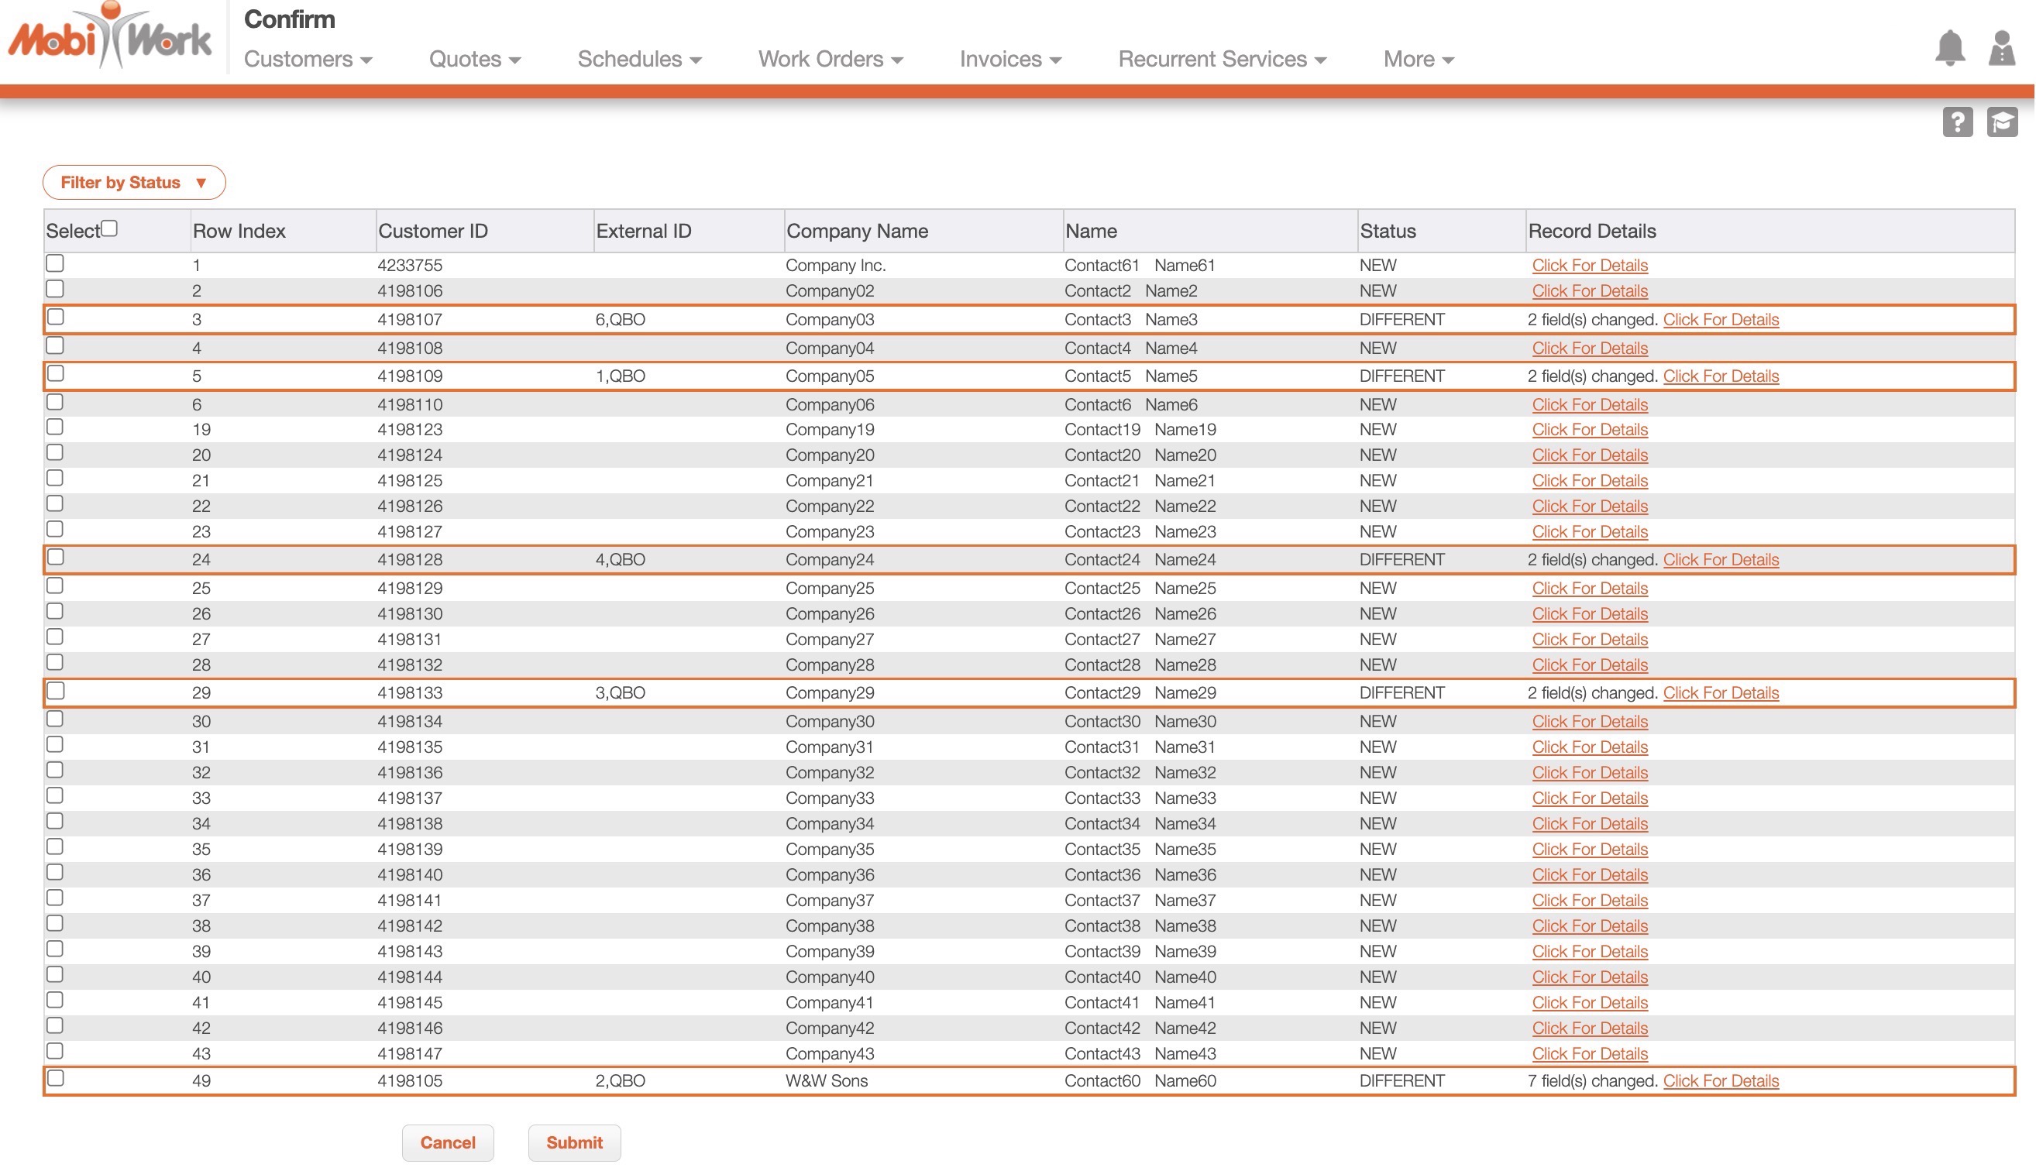Screen dimensions: 2036x1171
Task: Click the Status column header
Action: tap(1388, 232)
